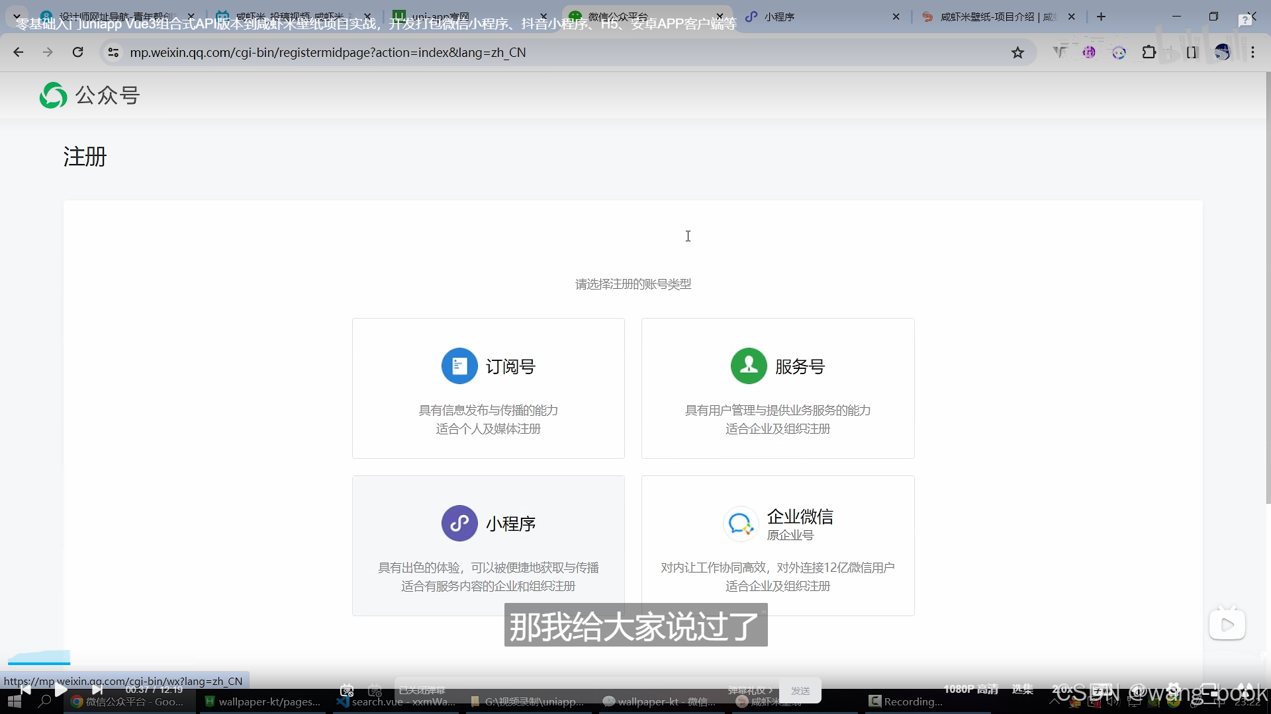Viewport: 1271px width, 714px height.
Task: Click the browser forward arrow
Action: pos(48,52)
